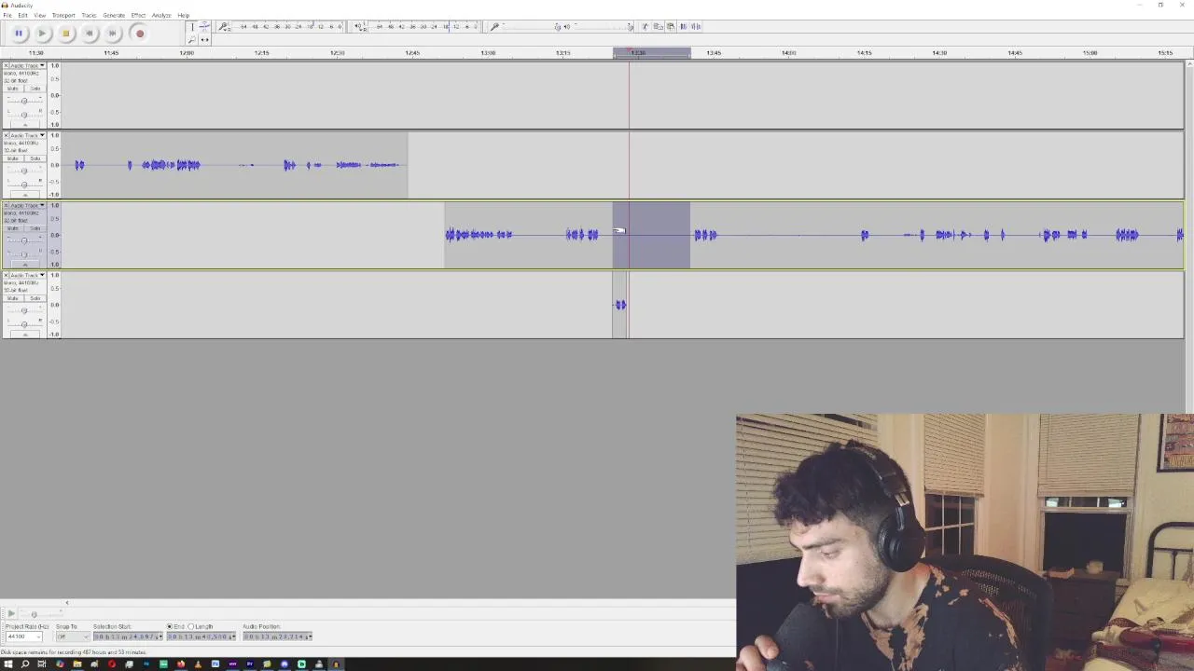Open the Effect menu
The image size is (1194, 671).
pos(138,15)
